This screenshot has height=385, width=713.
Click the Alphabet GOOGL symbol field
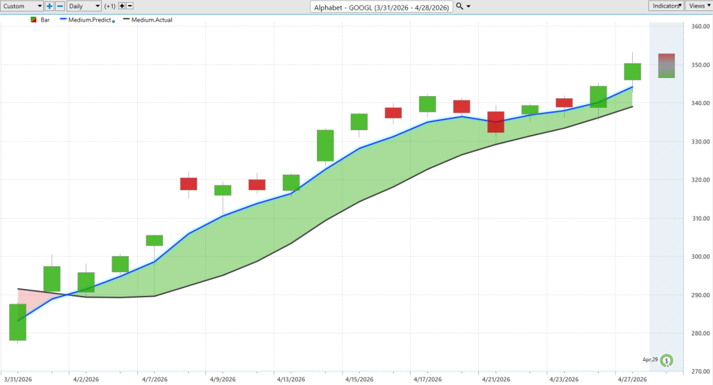pyautogui.click(x=382, y=7)
